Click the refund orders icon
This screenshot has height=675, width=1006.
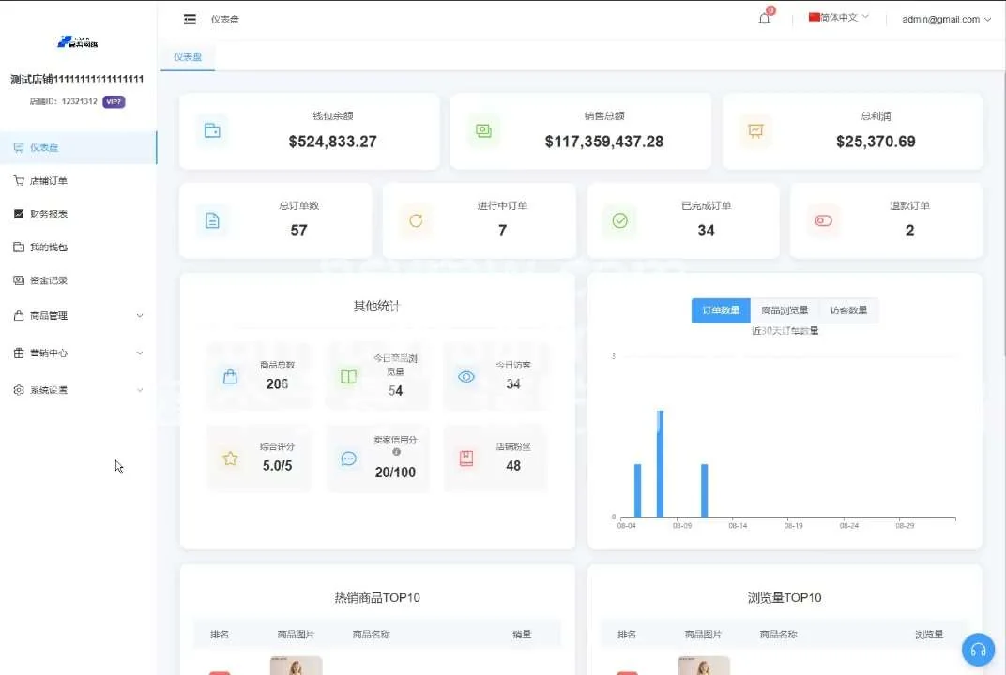(823, 221)
